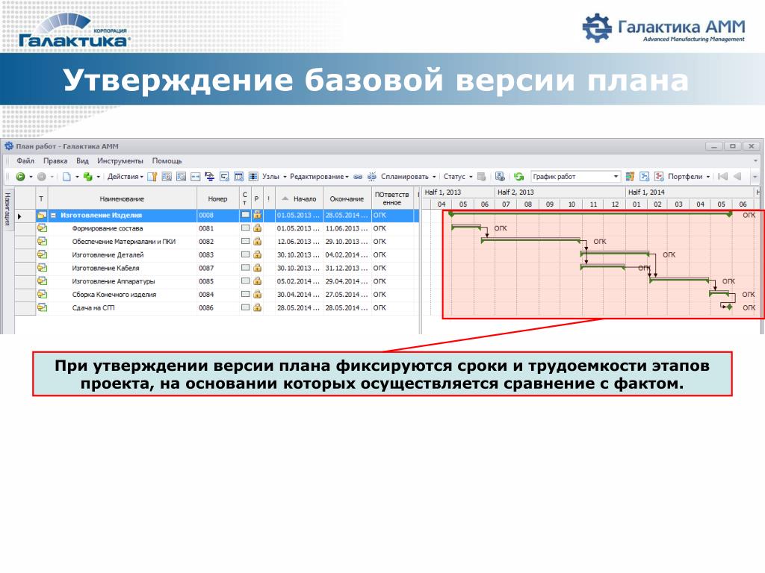Click the toolbar overflow arrow at right end
This screenshot has height=573, width=765.
pyautogui.click(x=755, y=176)
